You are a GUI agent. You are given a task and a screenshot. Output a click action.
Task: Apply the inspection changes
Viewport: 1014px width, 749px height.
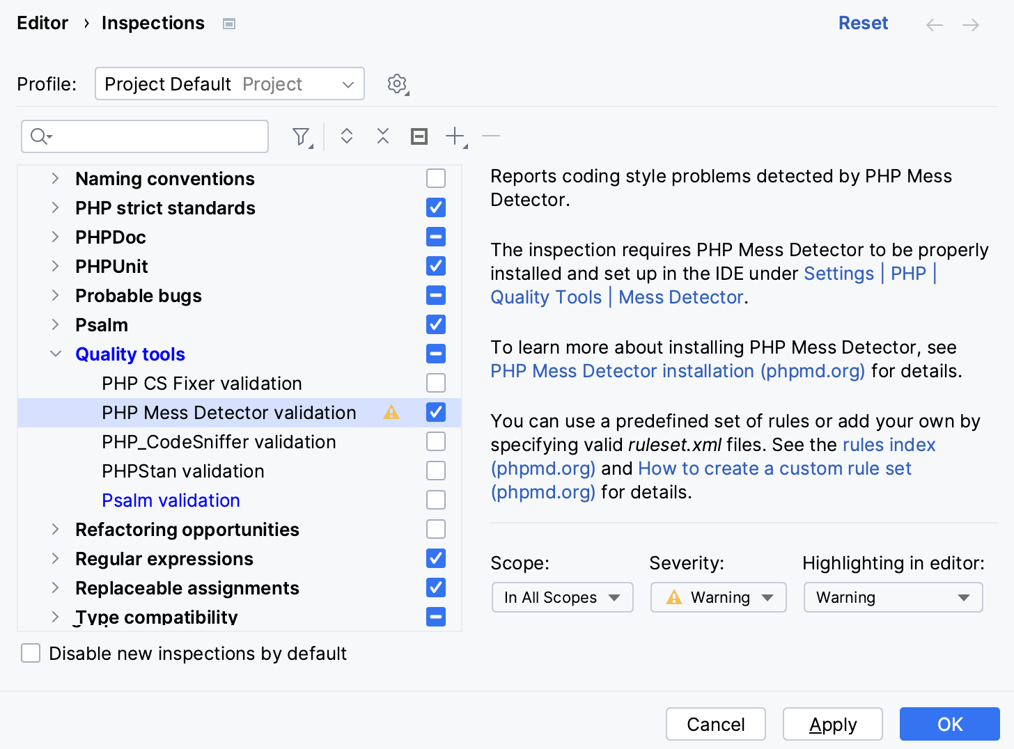tap(832, 724)
